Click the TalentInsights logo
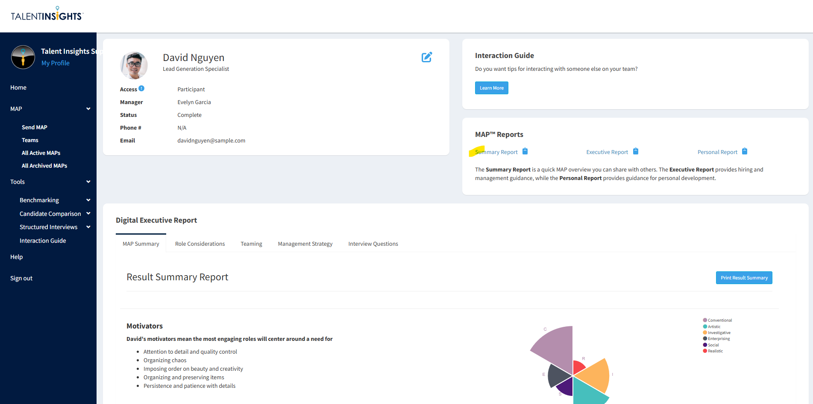The image size is (813, 404). tap(47, 15)
